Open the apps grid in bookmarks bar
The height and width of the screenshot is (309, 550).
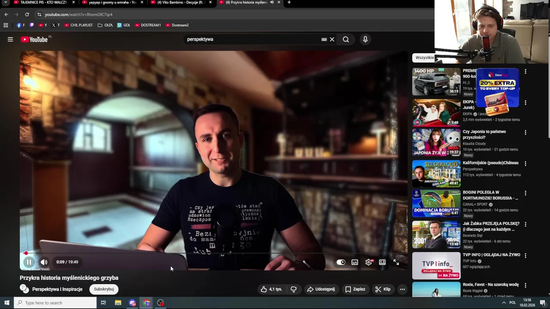6,25
